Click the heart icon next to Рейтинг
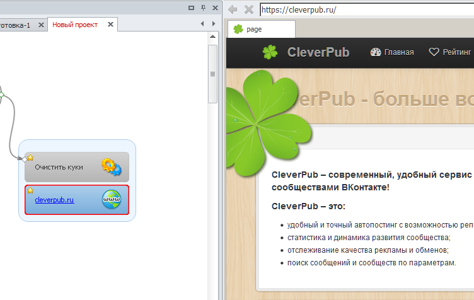 pyautogui.click(x=434, y=52)
